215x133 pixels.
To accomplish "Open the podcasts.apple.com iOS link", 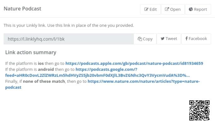I will point(134,63).
